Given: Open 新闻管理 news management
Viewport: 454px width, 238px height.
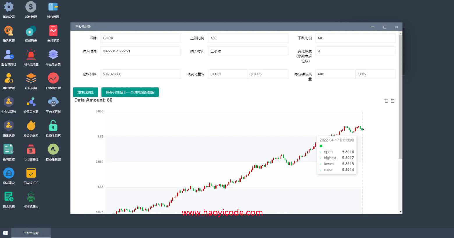Looking at the screenshot, I should click(8, 151).
